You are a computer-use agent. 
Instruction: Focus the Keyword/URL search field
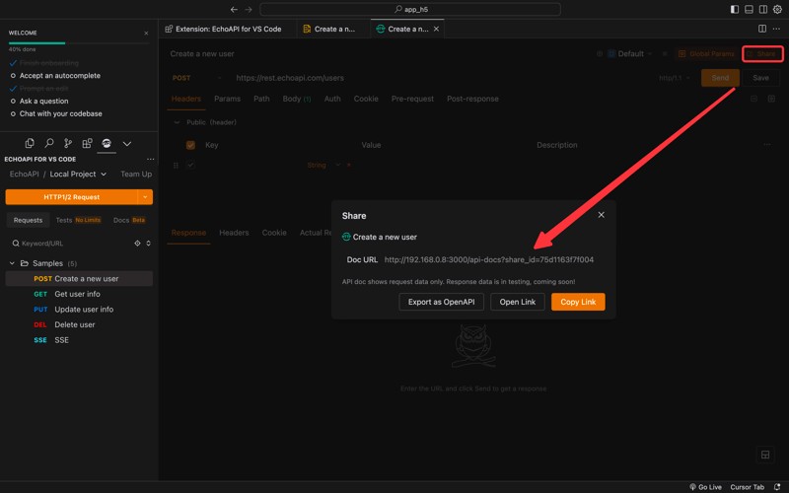tap(70, 244)
